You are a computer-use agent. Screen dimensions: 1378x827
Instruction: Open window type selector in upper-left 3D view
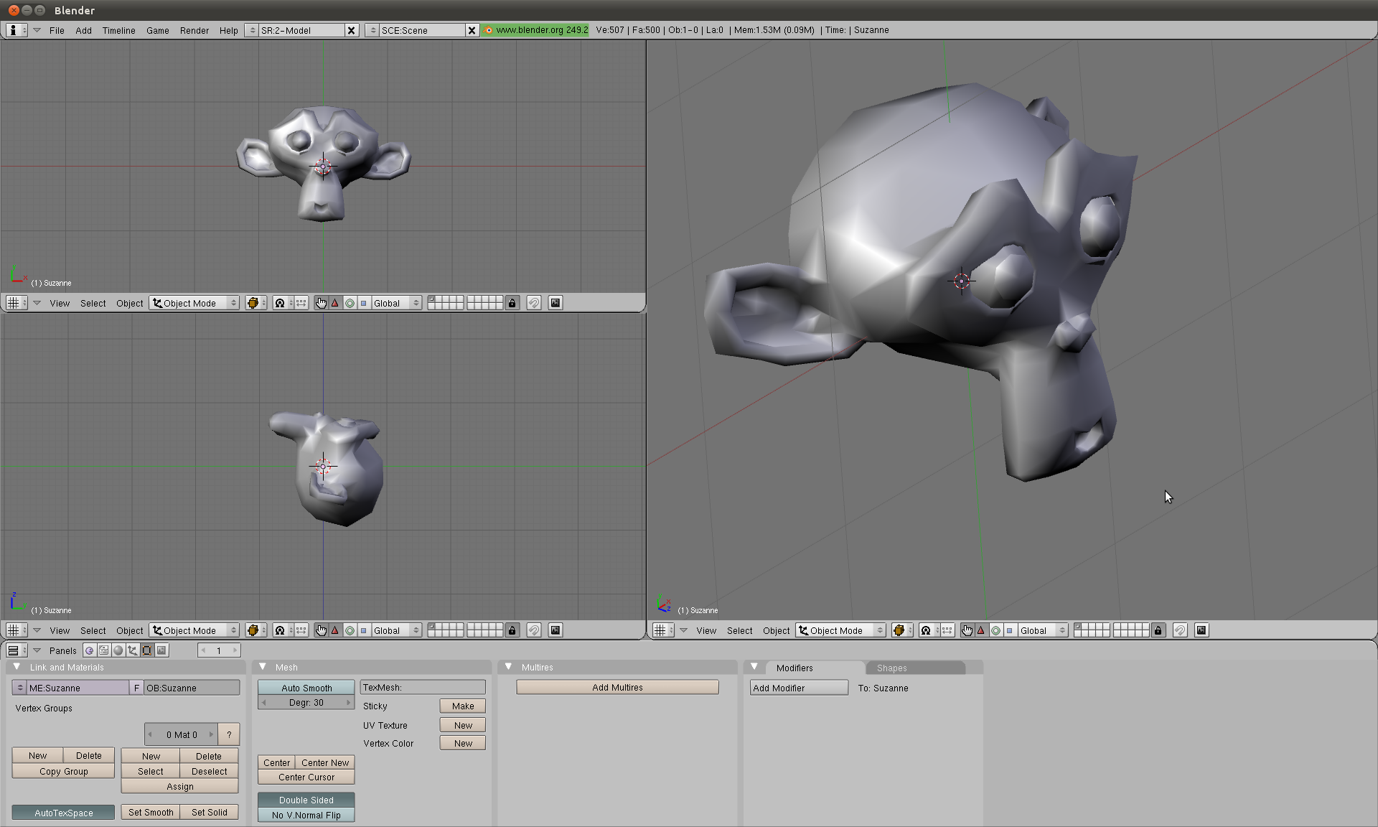tap(16, 303)
